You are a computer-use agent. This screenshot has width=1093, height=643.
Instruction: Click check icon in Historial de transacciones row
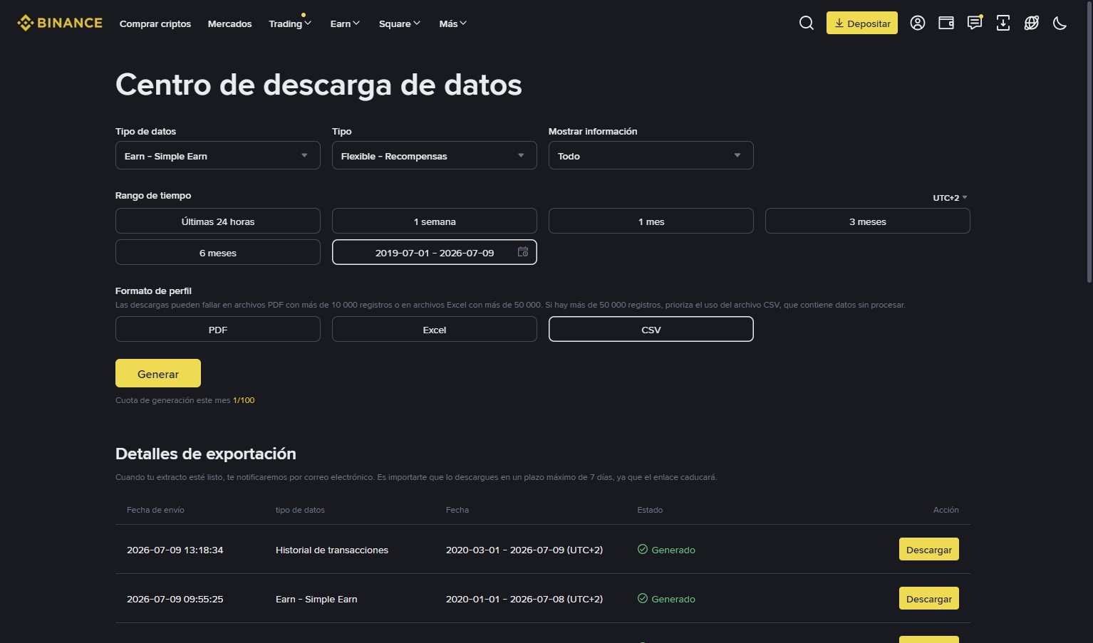[643, 549]
